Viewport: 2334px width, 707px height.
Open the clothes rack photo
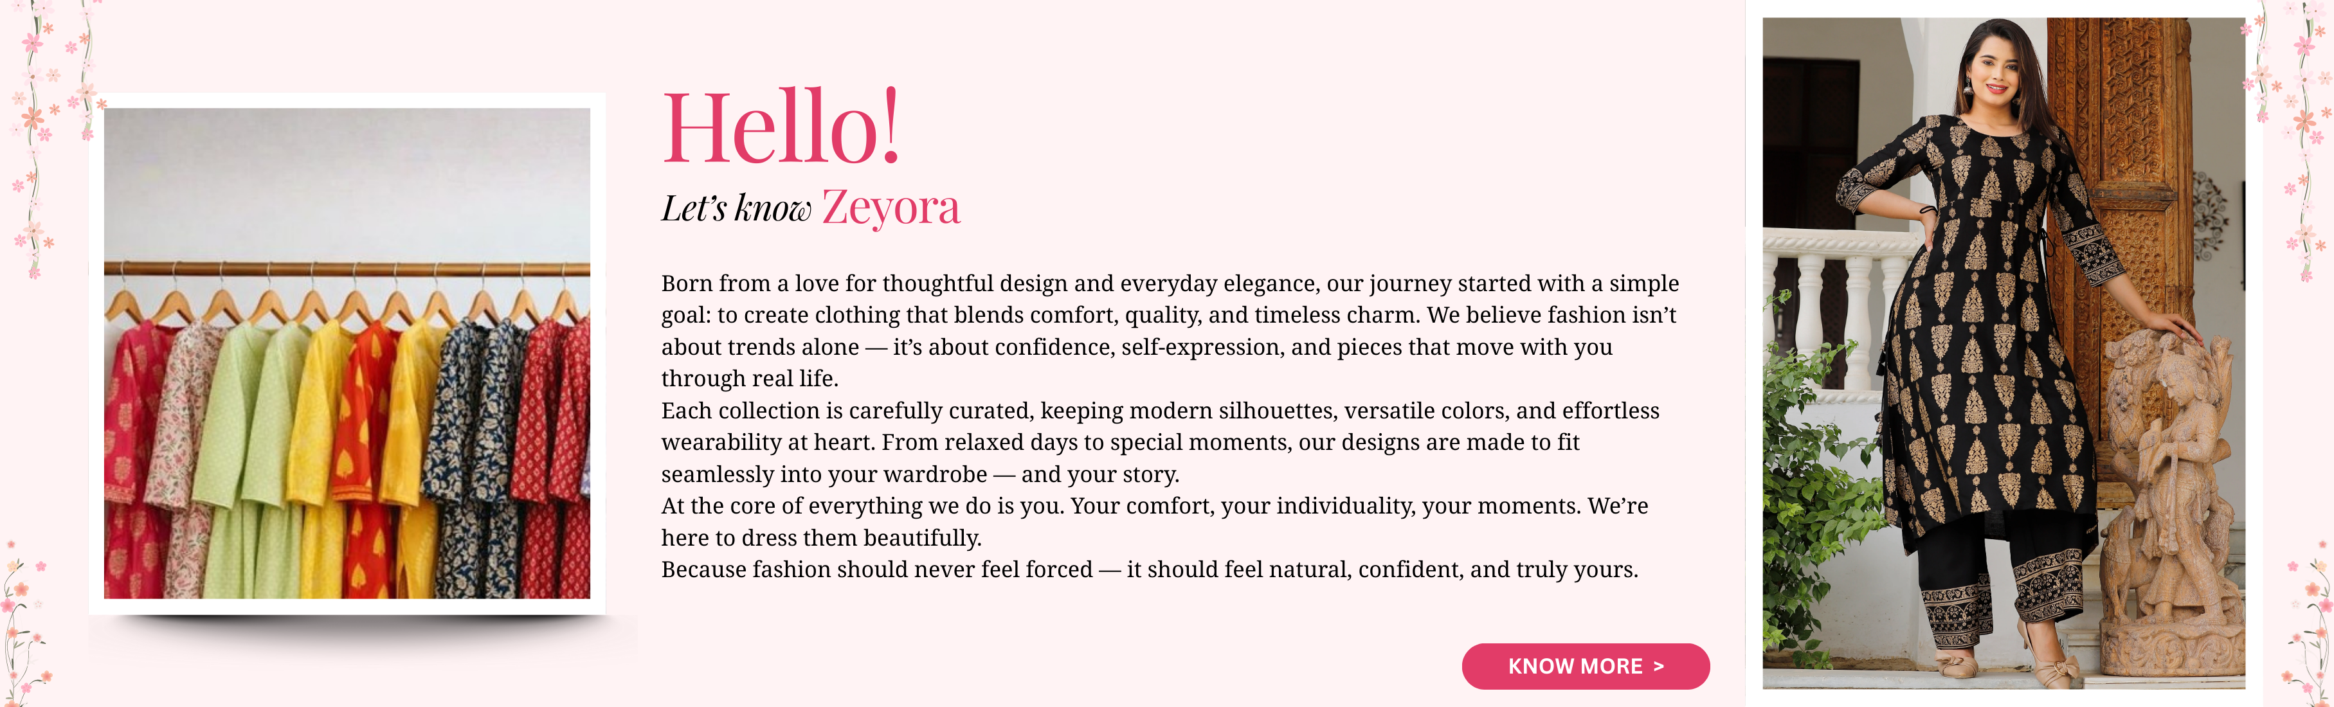pos(347,353)
